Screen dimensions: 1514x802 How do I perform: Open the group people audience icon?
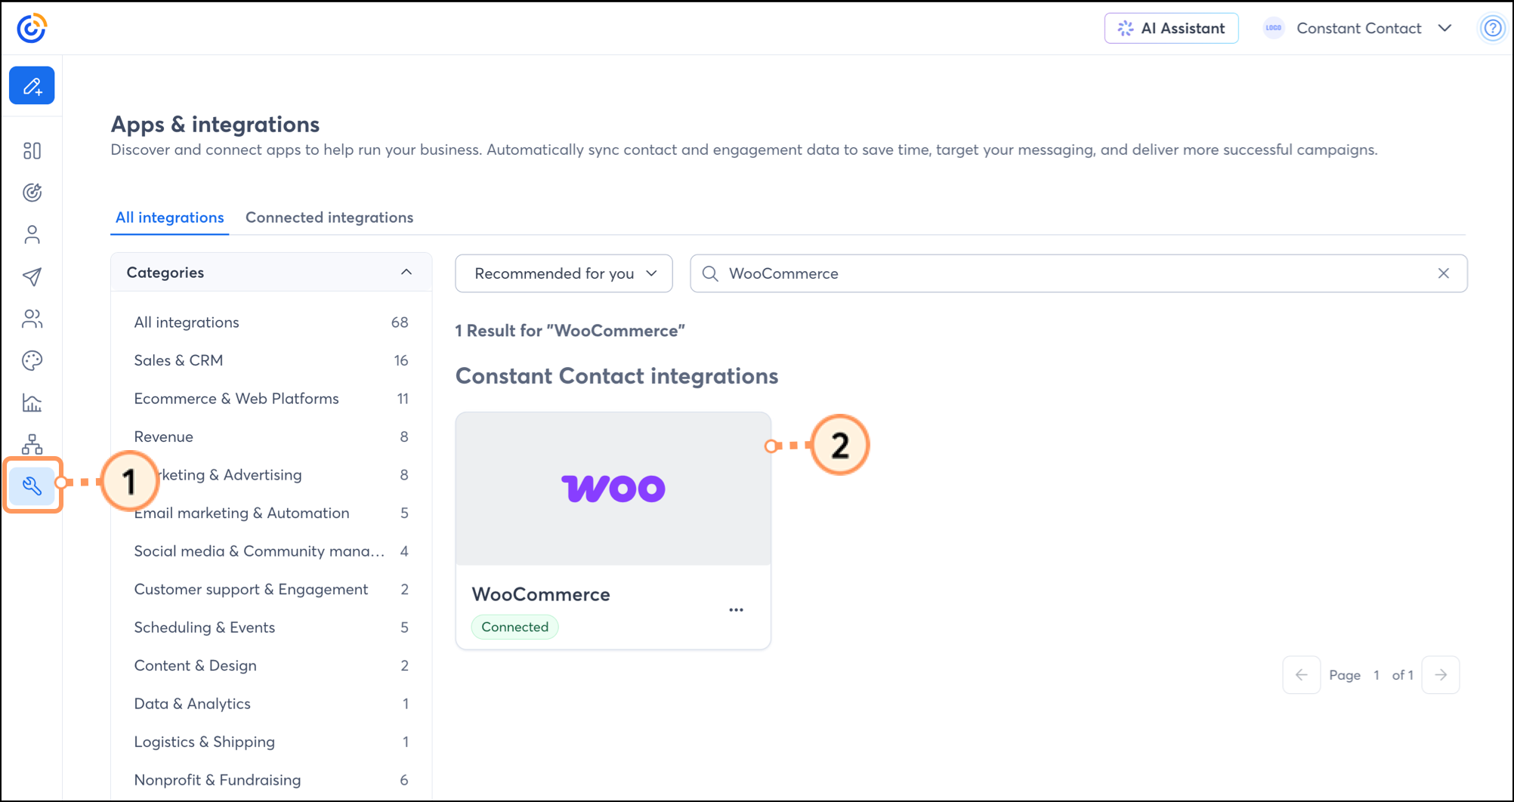[x=32, y=319]
